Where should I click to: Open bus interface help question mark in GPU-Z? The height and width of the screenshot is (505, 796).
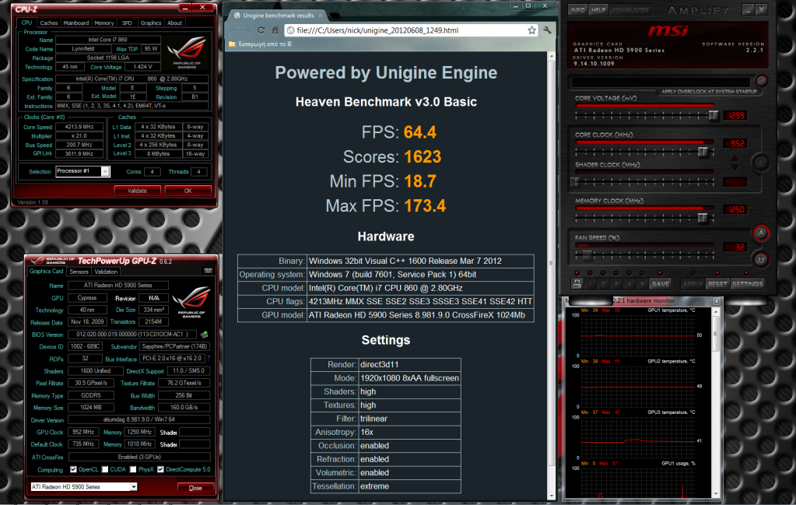coord(208,358)
